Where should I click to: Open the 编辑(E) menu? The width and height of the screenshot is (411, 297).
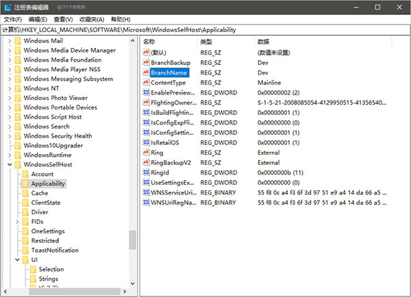38,19
